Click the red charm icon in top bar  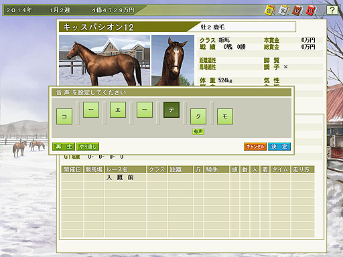(x=312, y=10)
